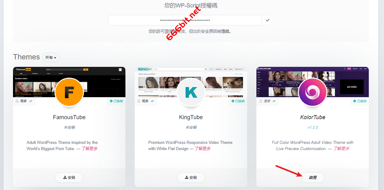Click the KingTube preview thumbnail
384x190 pixels.
191,82
